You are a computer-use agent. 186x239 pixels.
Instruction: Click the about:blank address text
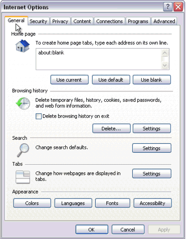click(x=51, y=53)
